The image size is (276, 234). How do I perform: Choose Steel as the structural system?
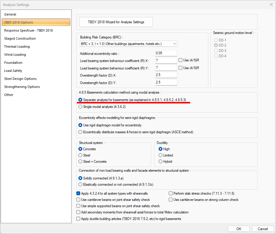80,155
